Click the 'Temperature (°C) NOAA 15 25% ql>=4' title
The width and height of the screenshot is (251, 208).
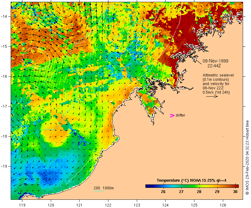[x=191, y=180]
